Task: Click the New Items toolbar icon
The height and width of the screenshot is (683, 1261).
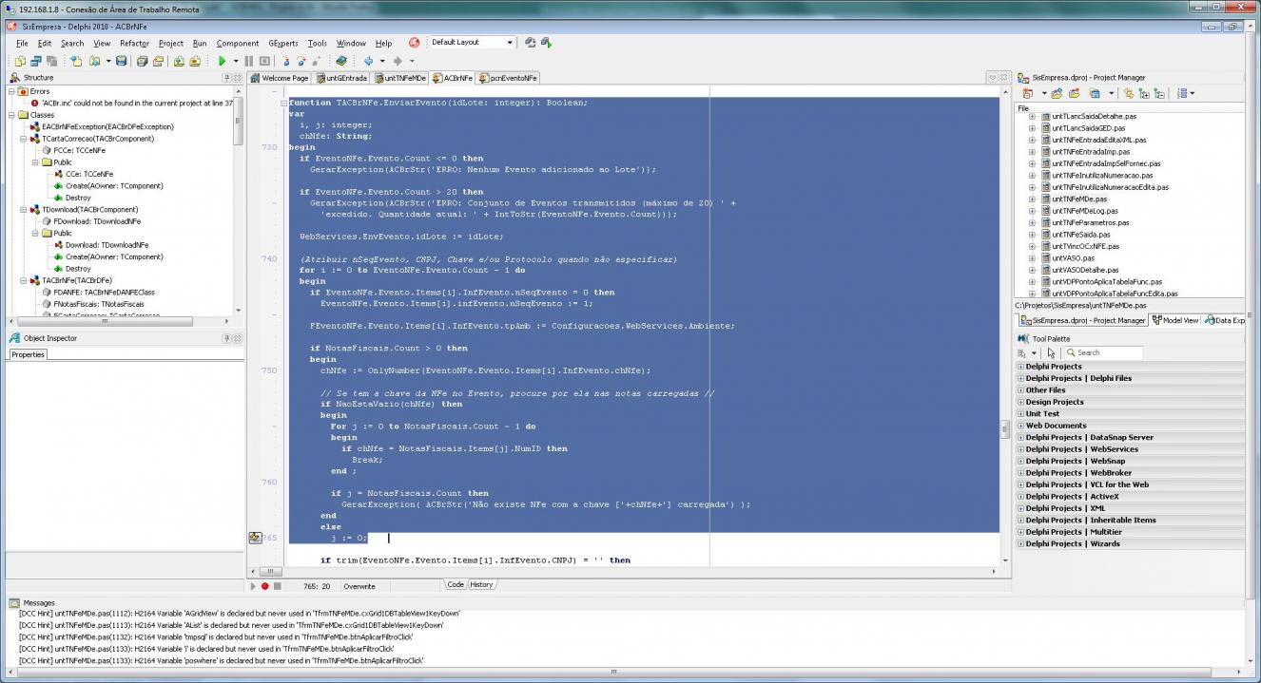Action: tap(76, 61)
